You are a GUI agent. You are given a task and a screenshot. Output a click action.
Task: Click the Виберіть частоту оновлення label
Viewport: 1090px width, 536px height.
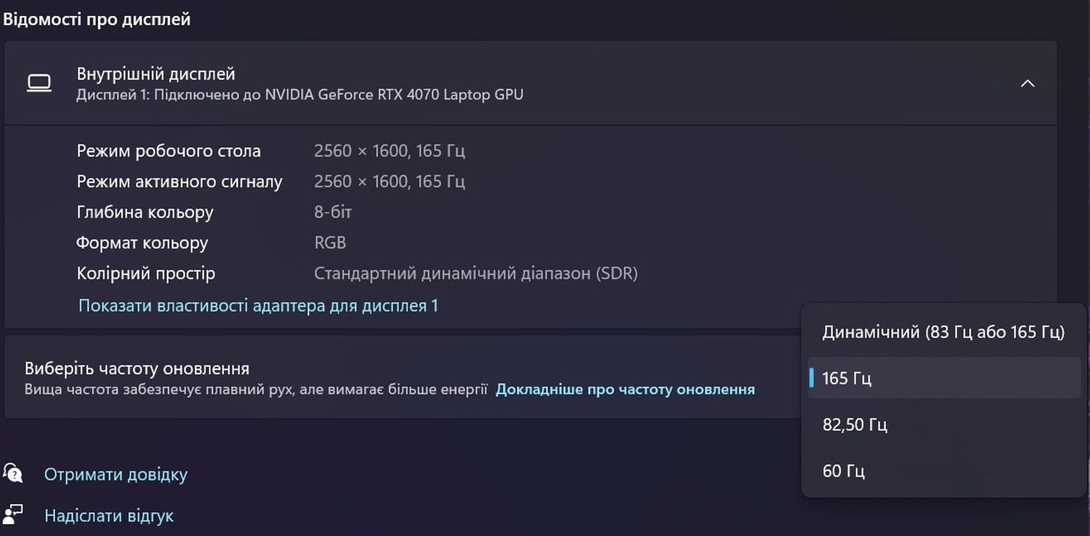point(137,369)
